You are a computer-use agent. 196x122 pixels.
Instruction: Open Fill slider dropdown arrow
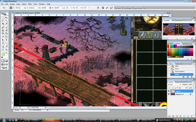(x=194, y=88)
